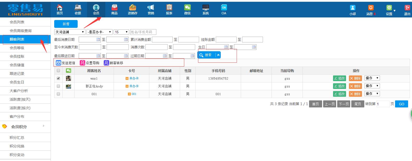
Task: Open the 微信 WeChat icon
Action: tap(187, 8)
